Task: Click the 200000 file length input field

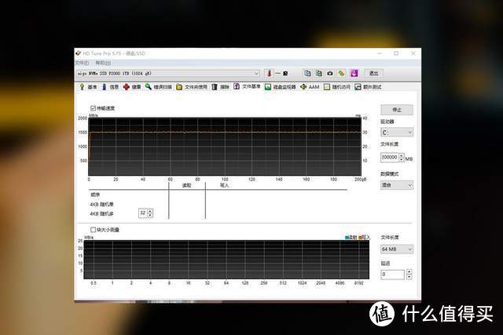Action: click(x=391, y=157)
